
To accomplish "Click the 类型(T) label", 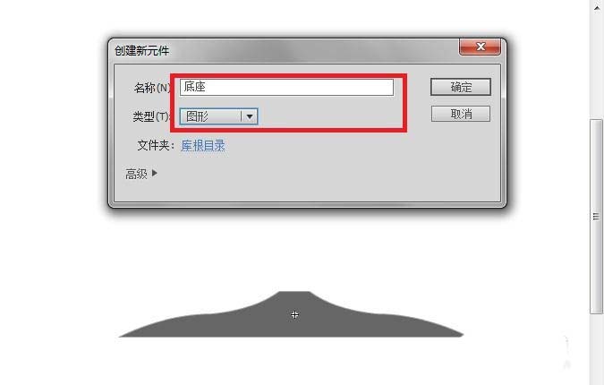I will tap(151, 116).
